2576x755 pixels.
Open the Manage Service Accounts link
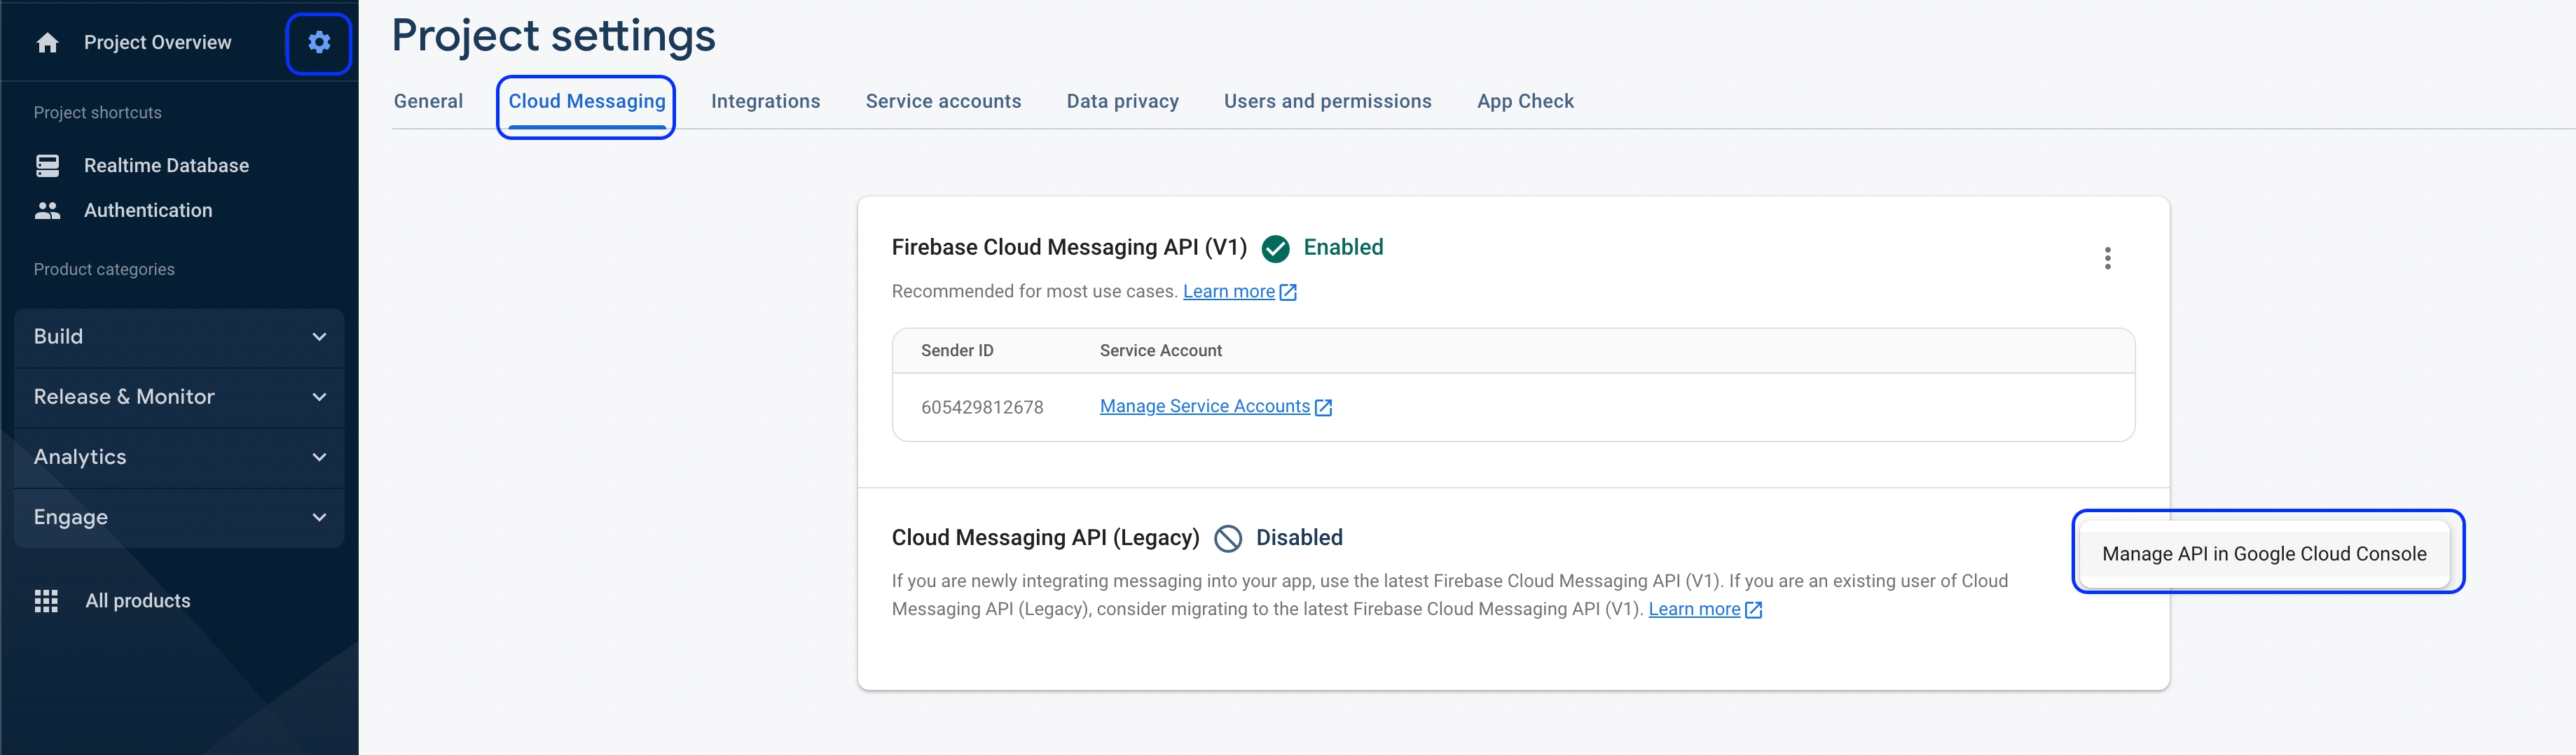[x=1204, y=407]
